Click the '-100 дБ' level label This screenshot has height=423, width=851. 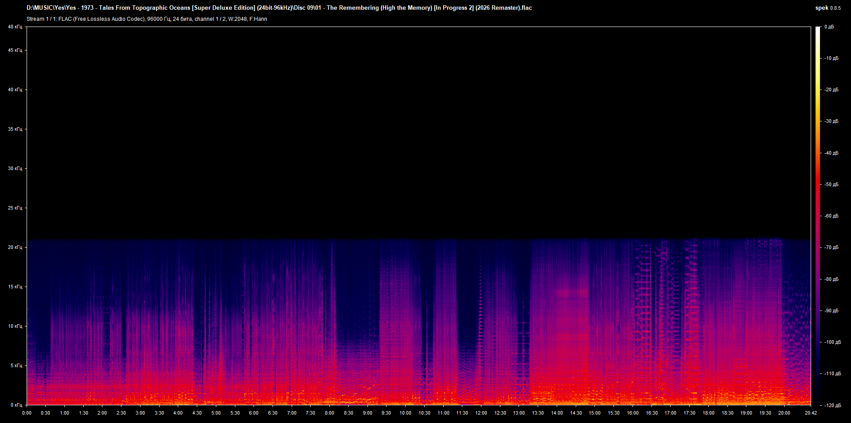833,342
